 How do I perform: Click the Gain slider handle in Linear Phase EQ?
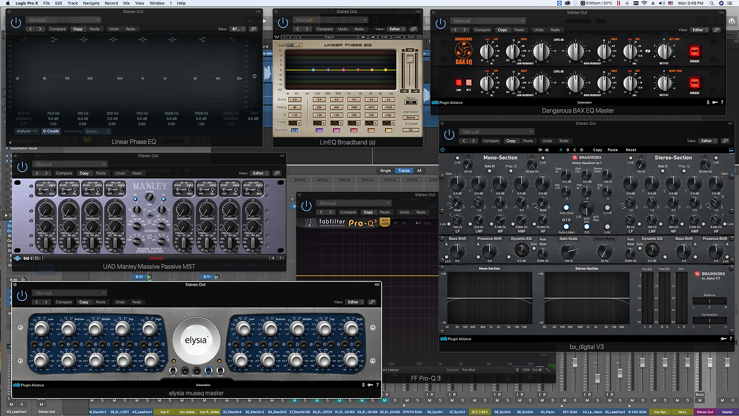coord(255,76)
